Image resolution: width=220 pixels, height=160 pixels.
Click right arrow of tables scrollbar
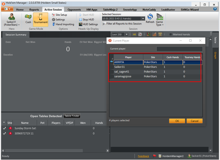pyautogui.click(x=107, y=151)
